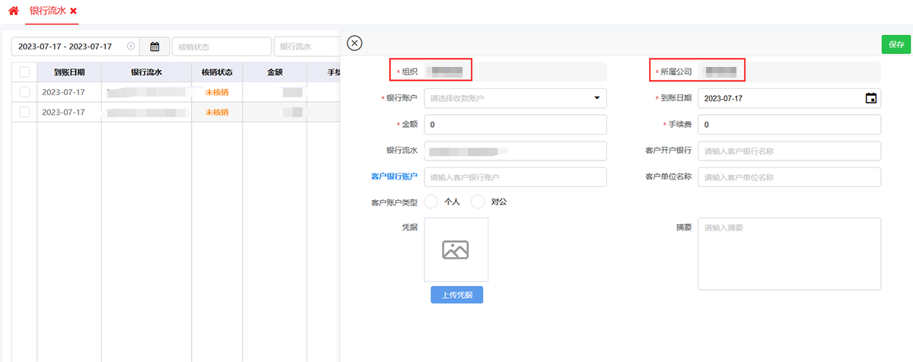This screenshot has height=362, width=913.
Task: Click the 金额 input field
Action: pyautogui.click(x=515, y=125)
